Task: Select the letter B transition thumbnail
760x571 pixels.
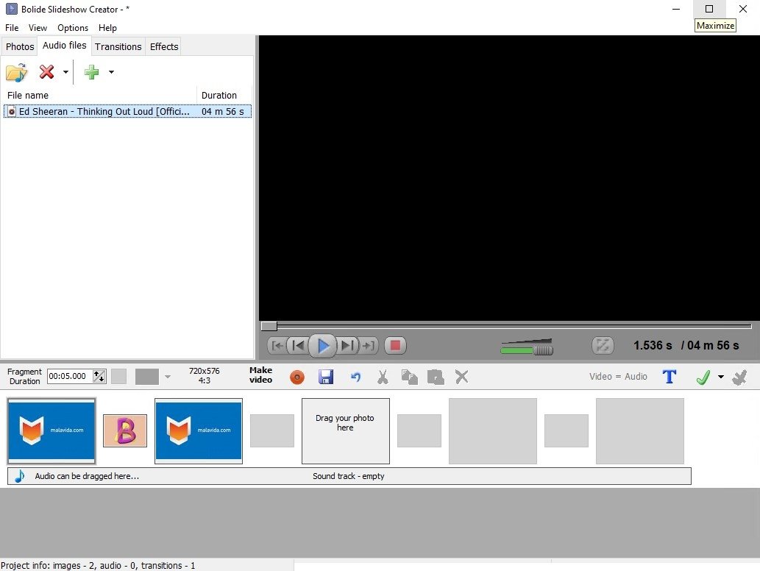Action: click(x=125, y=431)
